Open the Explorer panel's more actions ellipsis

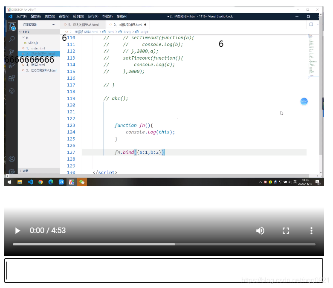click(54, 25)
